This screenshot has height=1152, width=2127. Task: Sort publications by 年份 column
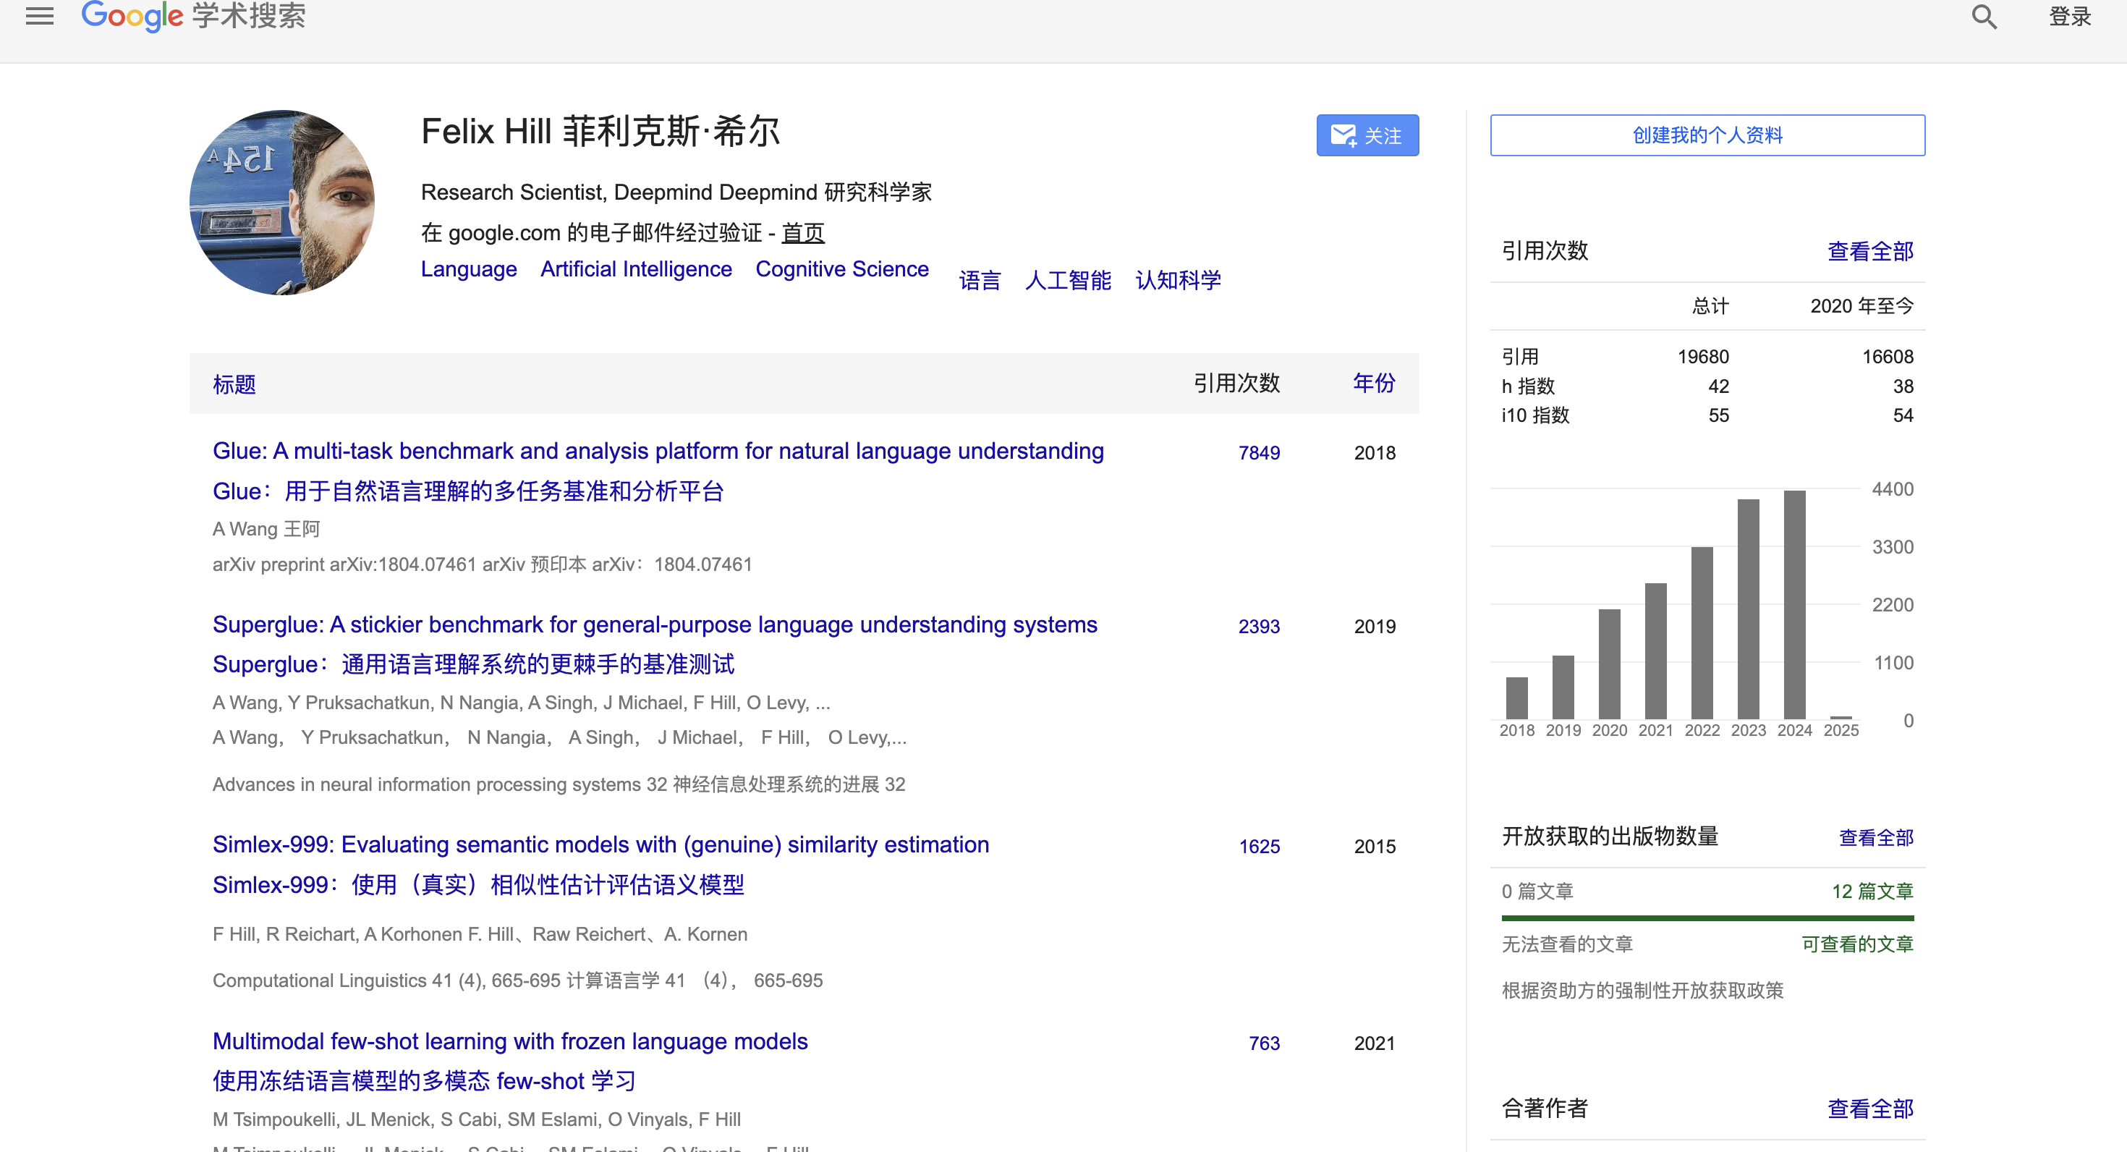[x=1373, y=384]
